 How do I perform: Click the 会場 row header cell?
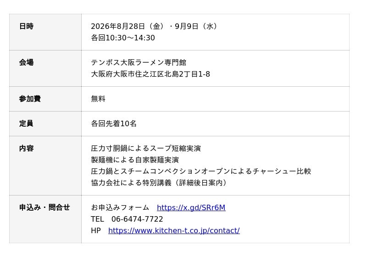pos(45,68)
